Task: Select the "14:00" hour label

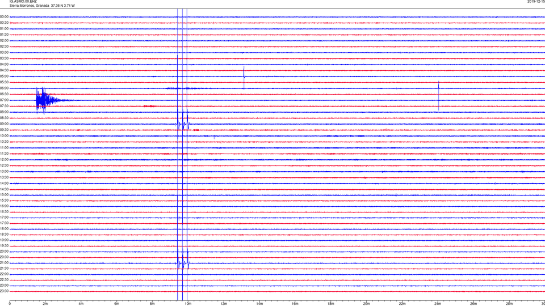Action: coord(4,183)
